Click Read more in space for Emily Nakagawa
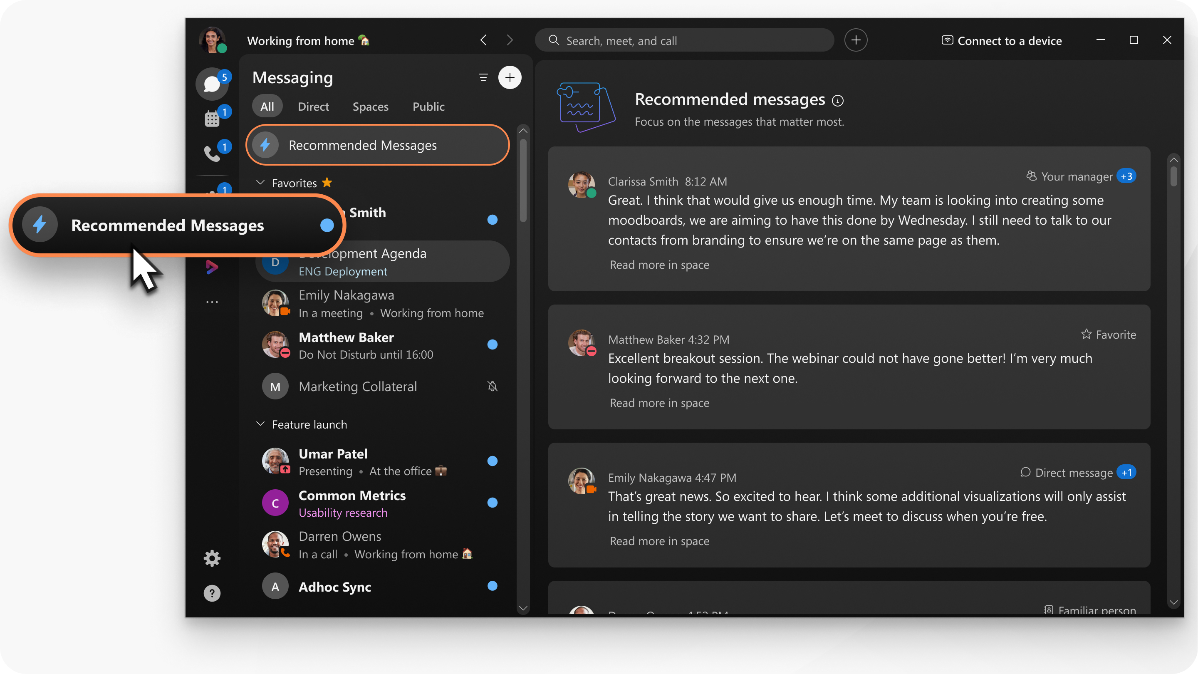 point(659,540)
